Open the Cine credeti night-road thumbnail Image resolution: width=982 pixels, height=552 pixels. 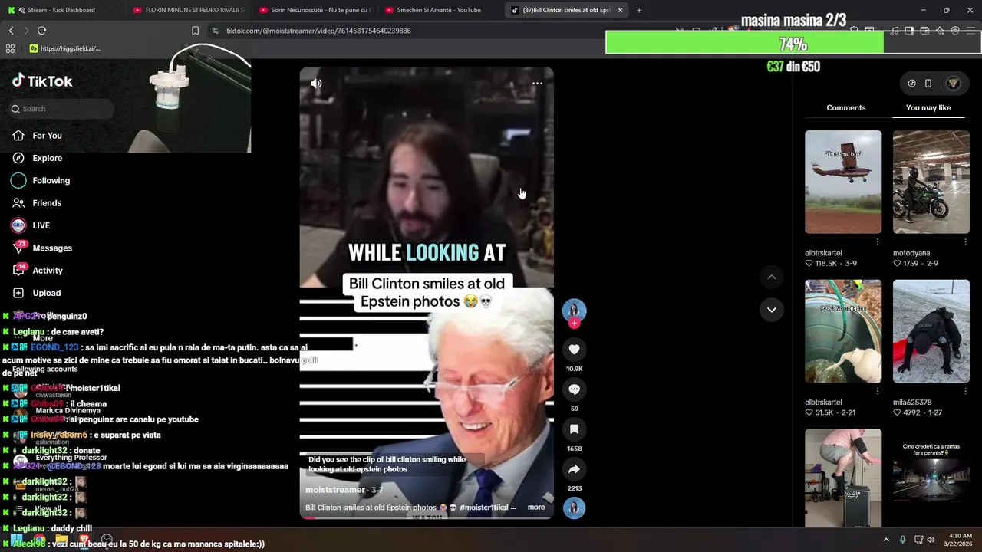(x=931, y=478)
